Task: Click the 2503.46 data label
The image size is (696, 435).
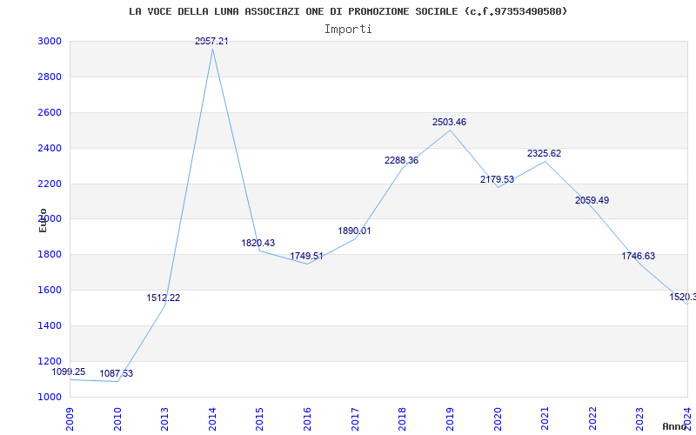Action: pos(449,122)
